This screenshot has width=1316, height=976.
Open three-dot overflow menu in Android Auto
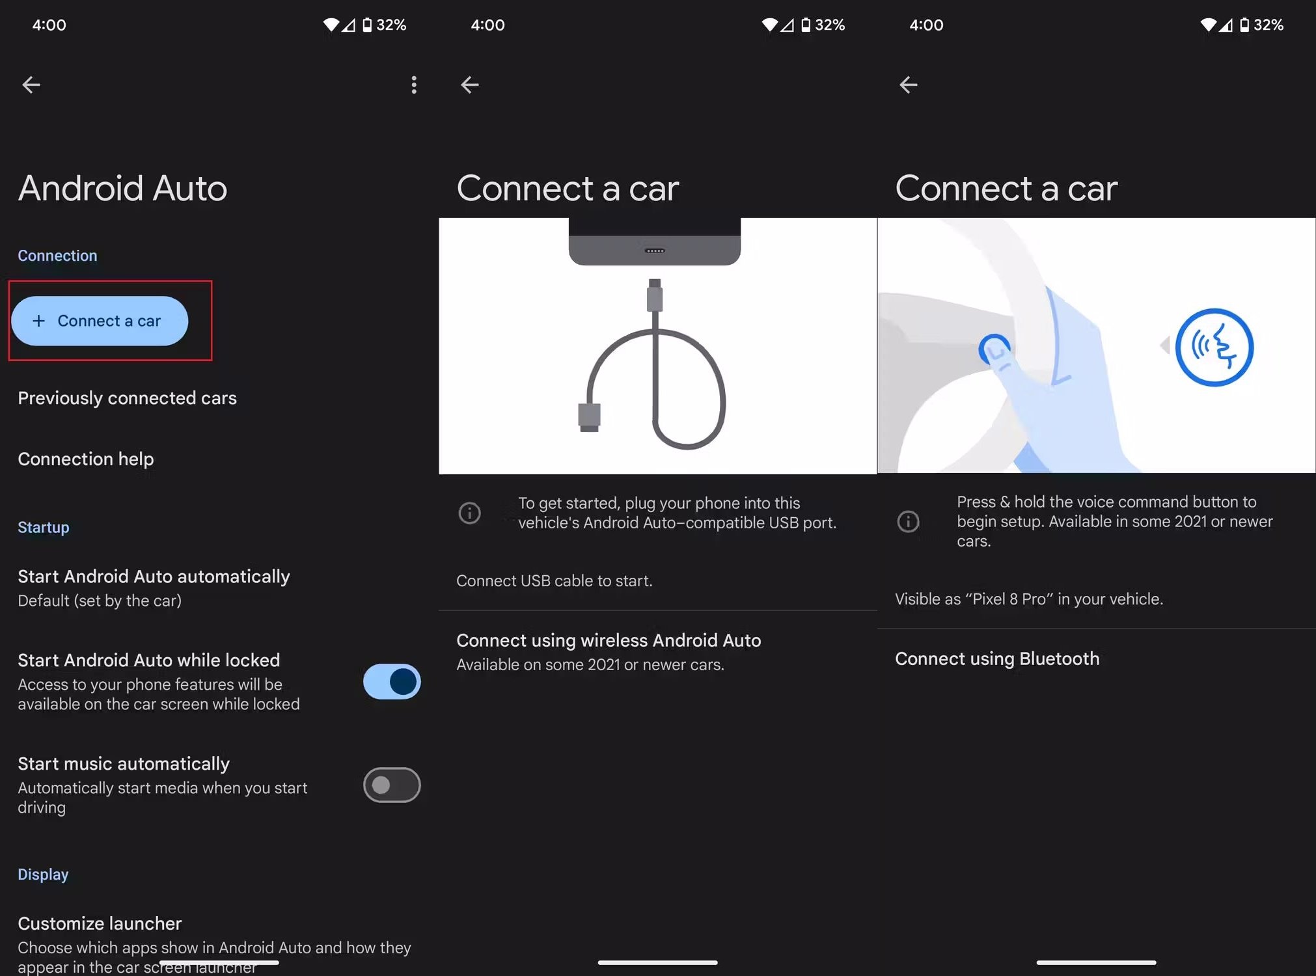414,85
